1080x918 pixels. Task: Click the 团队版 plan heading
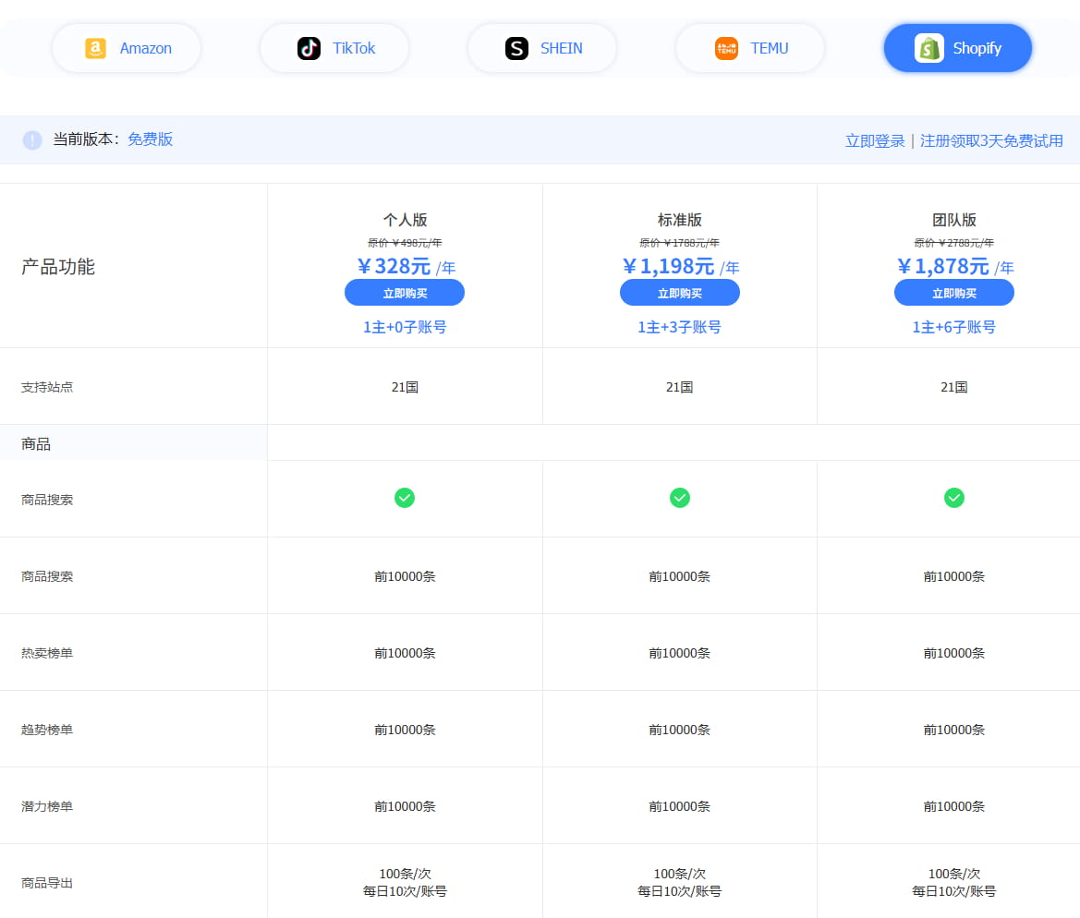954,220
